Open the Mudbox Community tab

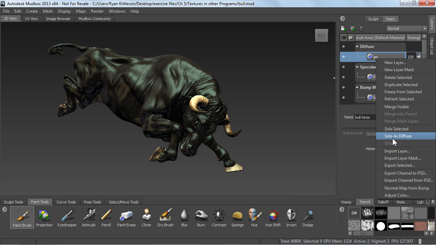point(95,19)
